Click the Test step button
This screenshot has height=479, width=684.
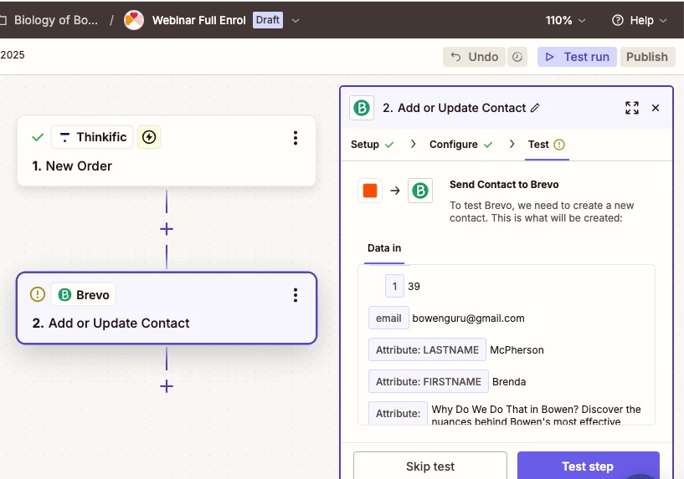[588, 466]
